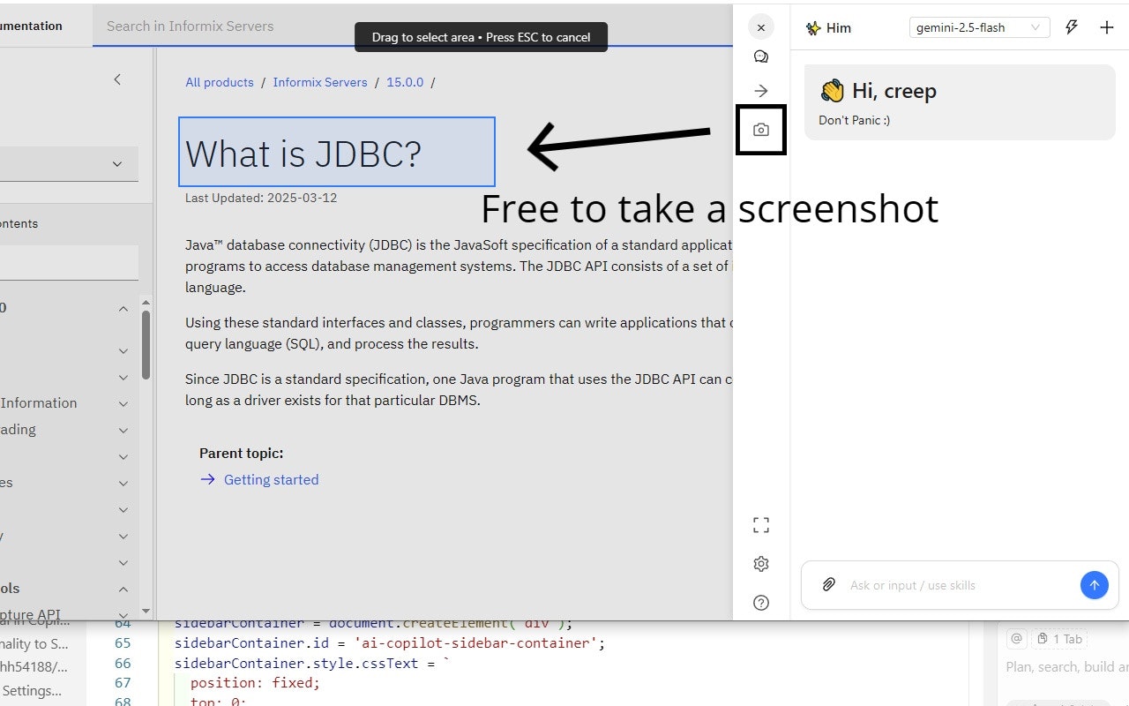Click the Search in Informix Servers field
The image size is (1129, 706).
[412, 26]
